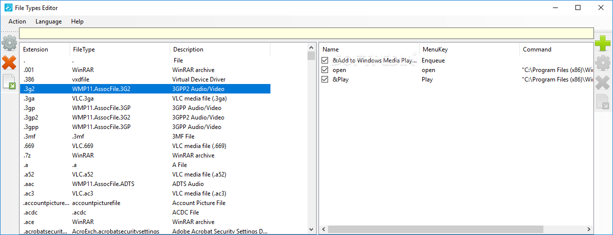Select the .3ga extension row
The height and width of the screenshot is (235, 613).
click(x=145, y=98)
